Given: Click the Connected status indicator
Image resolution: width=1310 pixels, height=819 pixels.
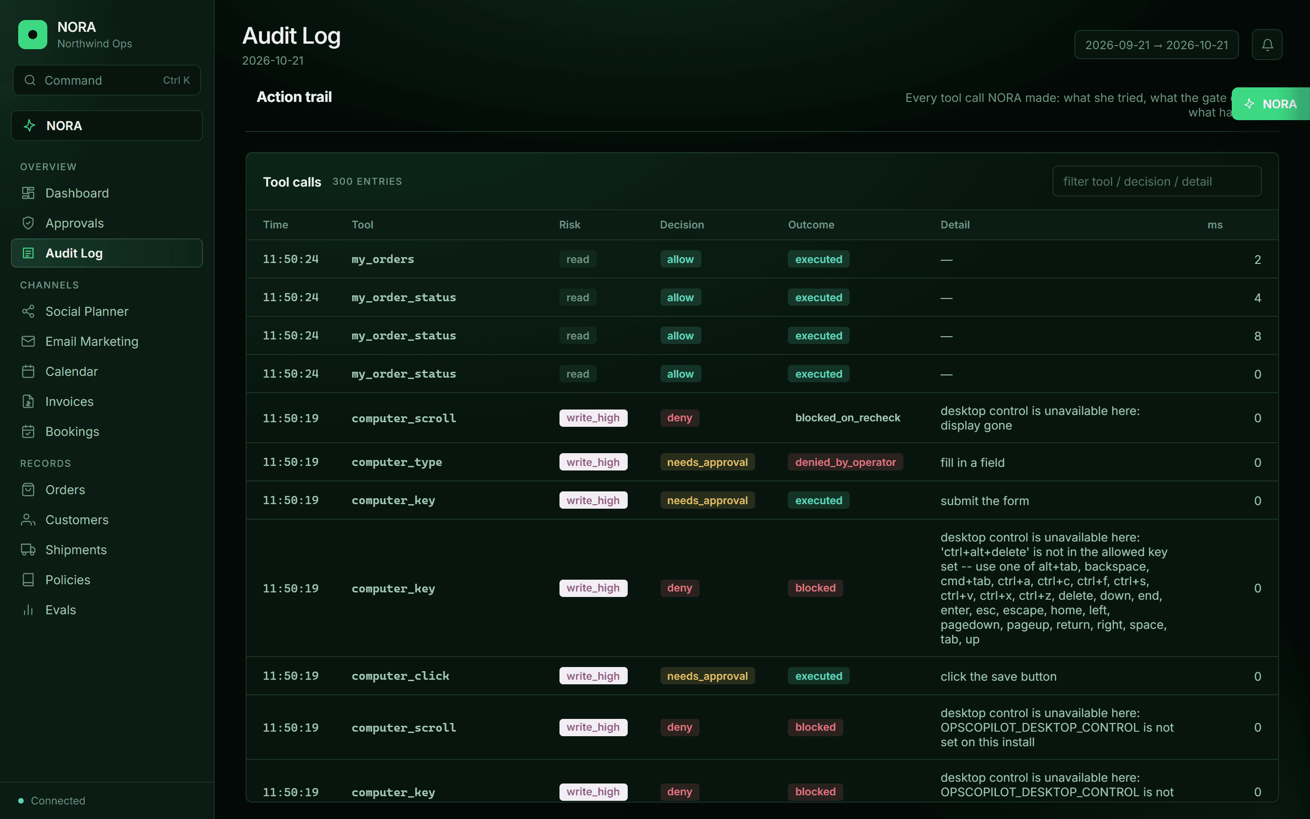Looking at the screenshot, I should pos(52,801).
